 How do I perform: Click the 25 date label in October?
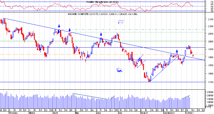point(203,110)
